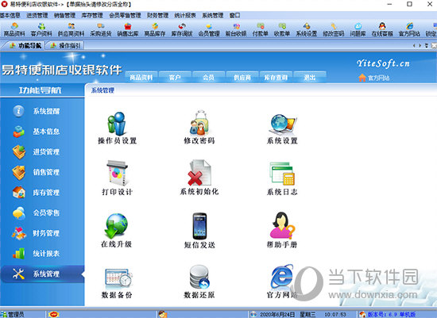Click 修改密码 key icon in toolbar
Screen dimensions: 437x318
[x=334, y=30]
